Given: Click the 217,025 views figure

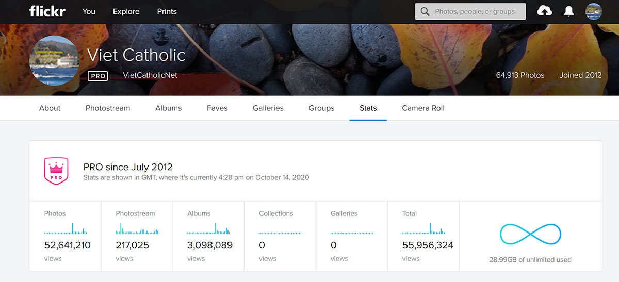Looking at the screenshot, I should point(133,245).
